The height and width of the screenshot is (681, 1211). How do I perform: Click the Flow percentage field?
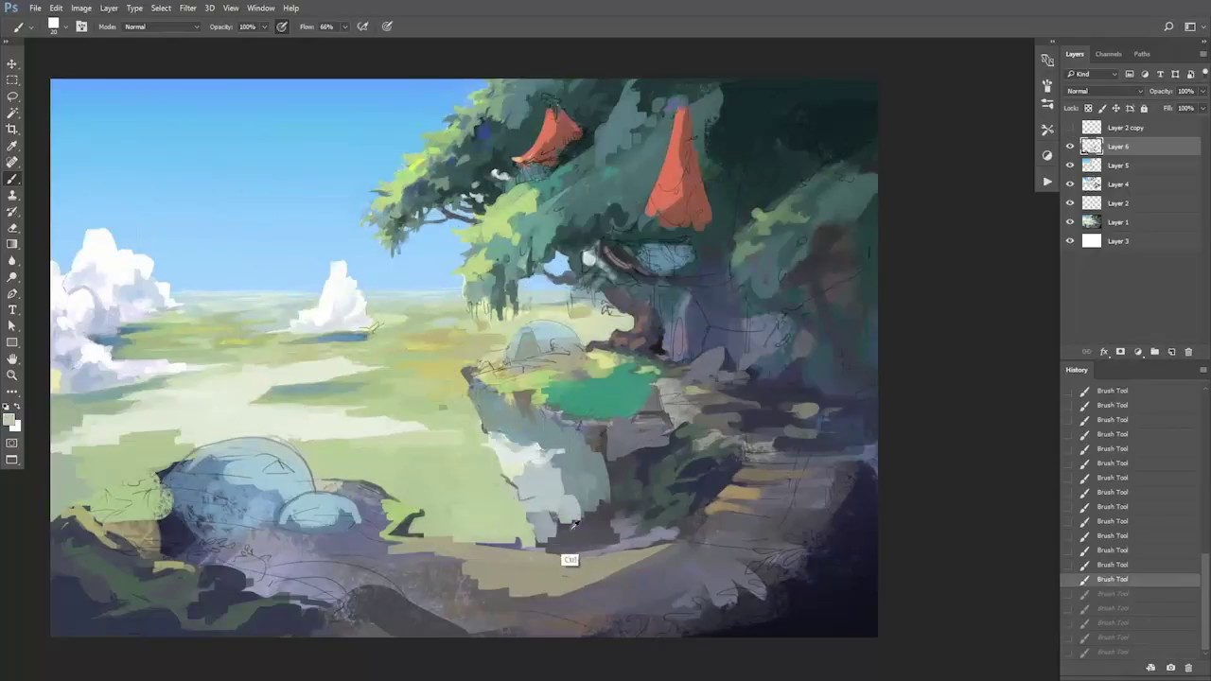[x=326, y=26]
